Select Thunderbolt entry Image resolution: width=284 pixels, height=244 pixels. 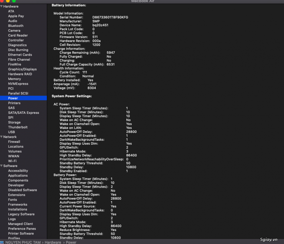pos(18,127)
